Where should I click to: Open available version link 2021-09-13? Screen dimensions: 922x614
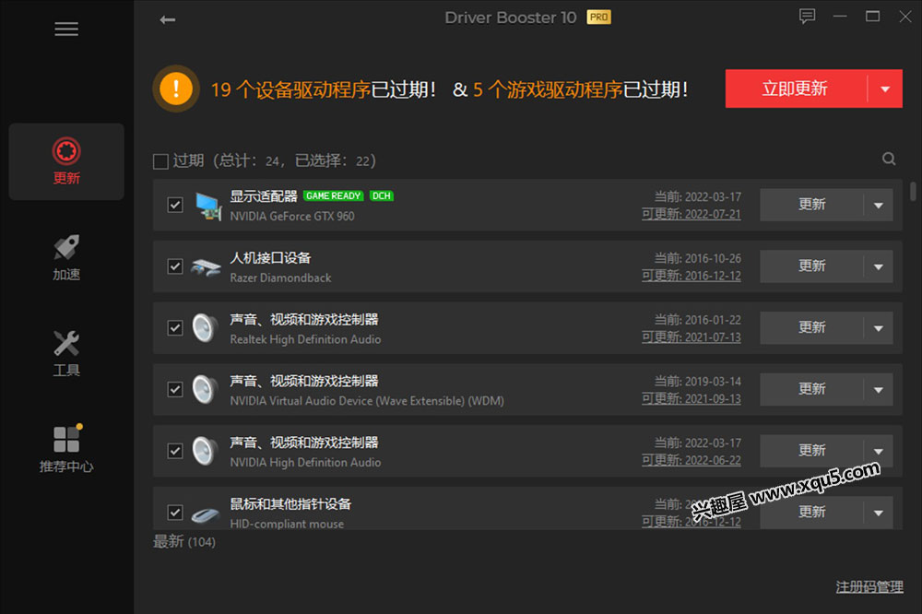691,399
